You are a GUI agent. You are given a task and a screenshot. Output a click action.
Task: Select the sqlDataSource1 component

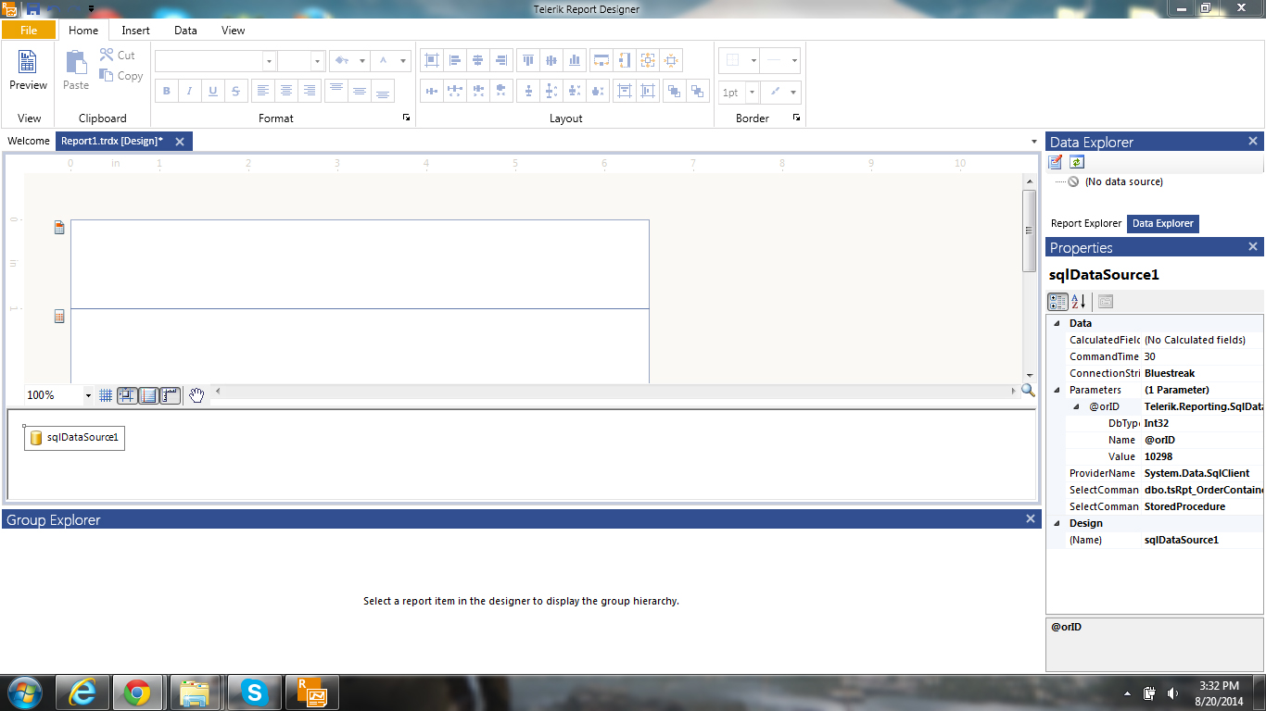[74, 438]
